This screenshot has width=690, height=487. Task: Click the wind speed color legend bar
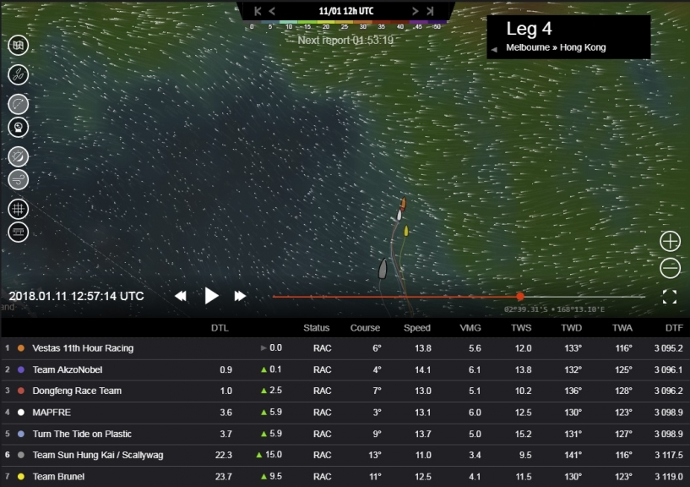pyautogui.click(x=346, y=22)
